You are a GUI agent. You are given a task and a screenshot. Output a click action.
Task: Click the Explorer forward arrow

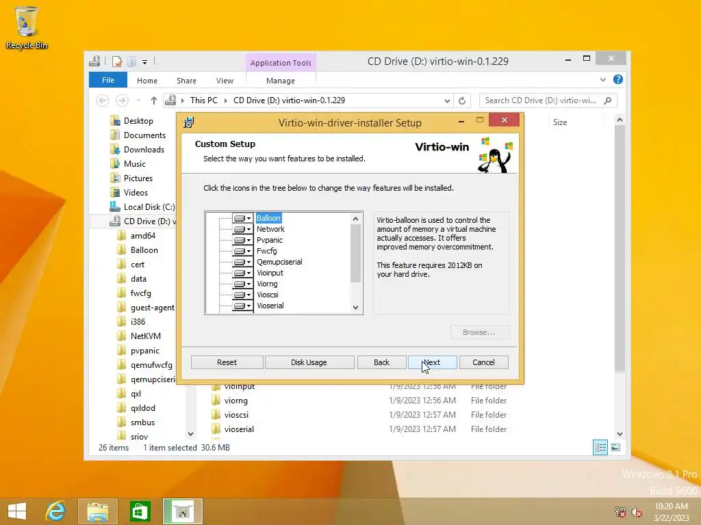click(122, 100)
